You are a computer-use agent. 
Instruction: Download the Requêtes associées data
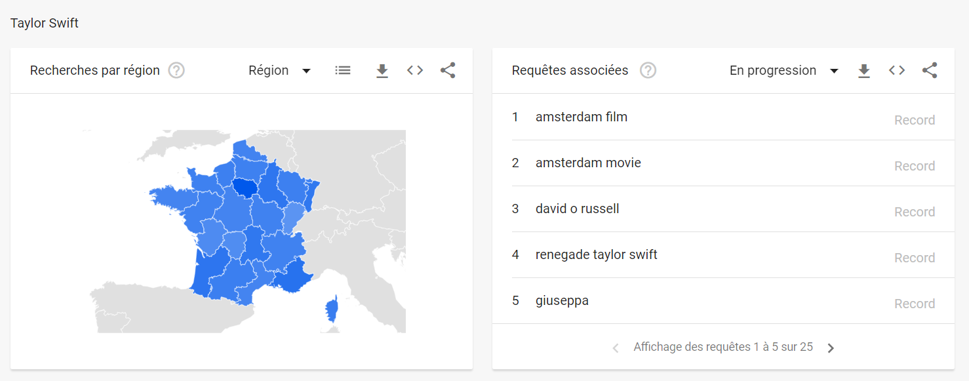[x=864, y=70]
